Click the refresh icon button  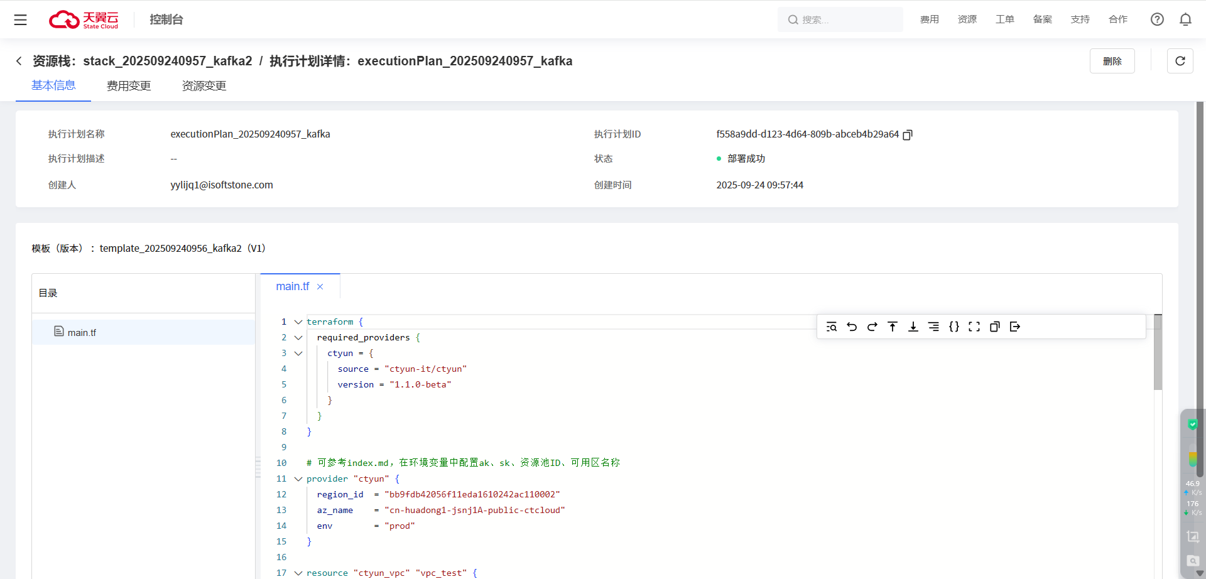[1180, 61]
